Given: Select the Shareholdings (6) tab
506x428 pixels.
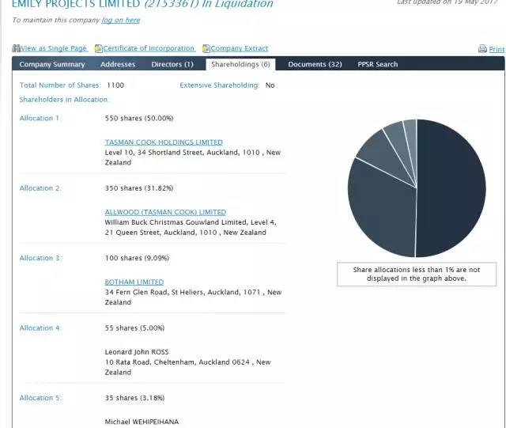Looking at the screenshot, I should click(240, 64).
